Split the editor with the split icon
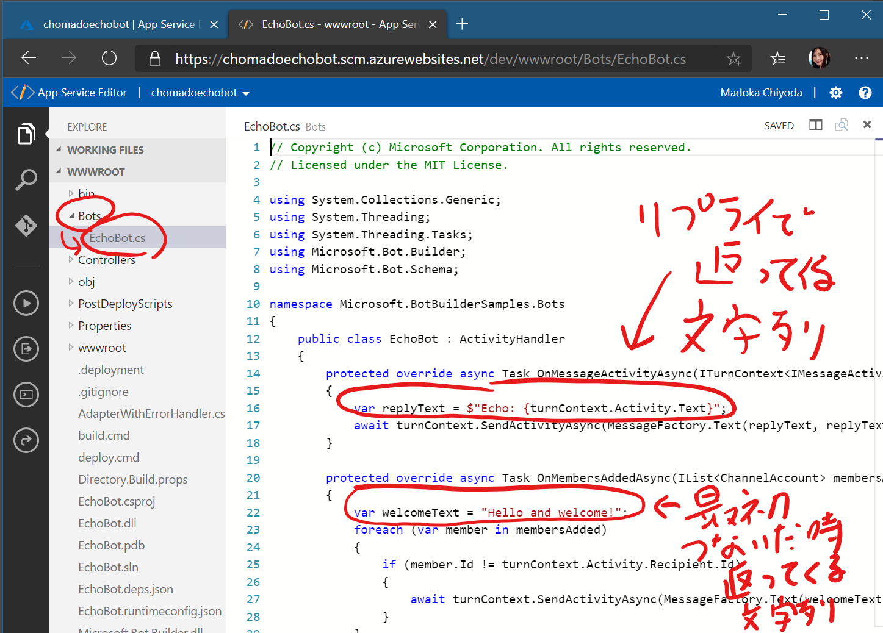Viewport: 883px width, 633px height. (x=815, y=125)
